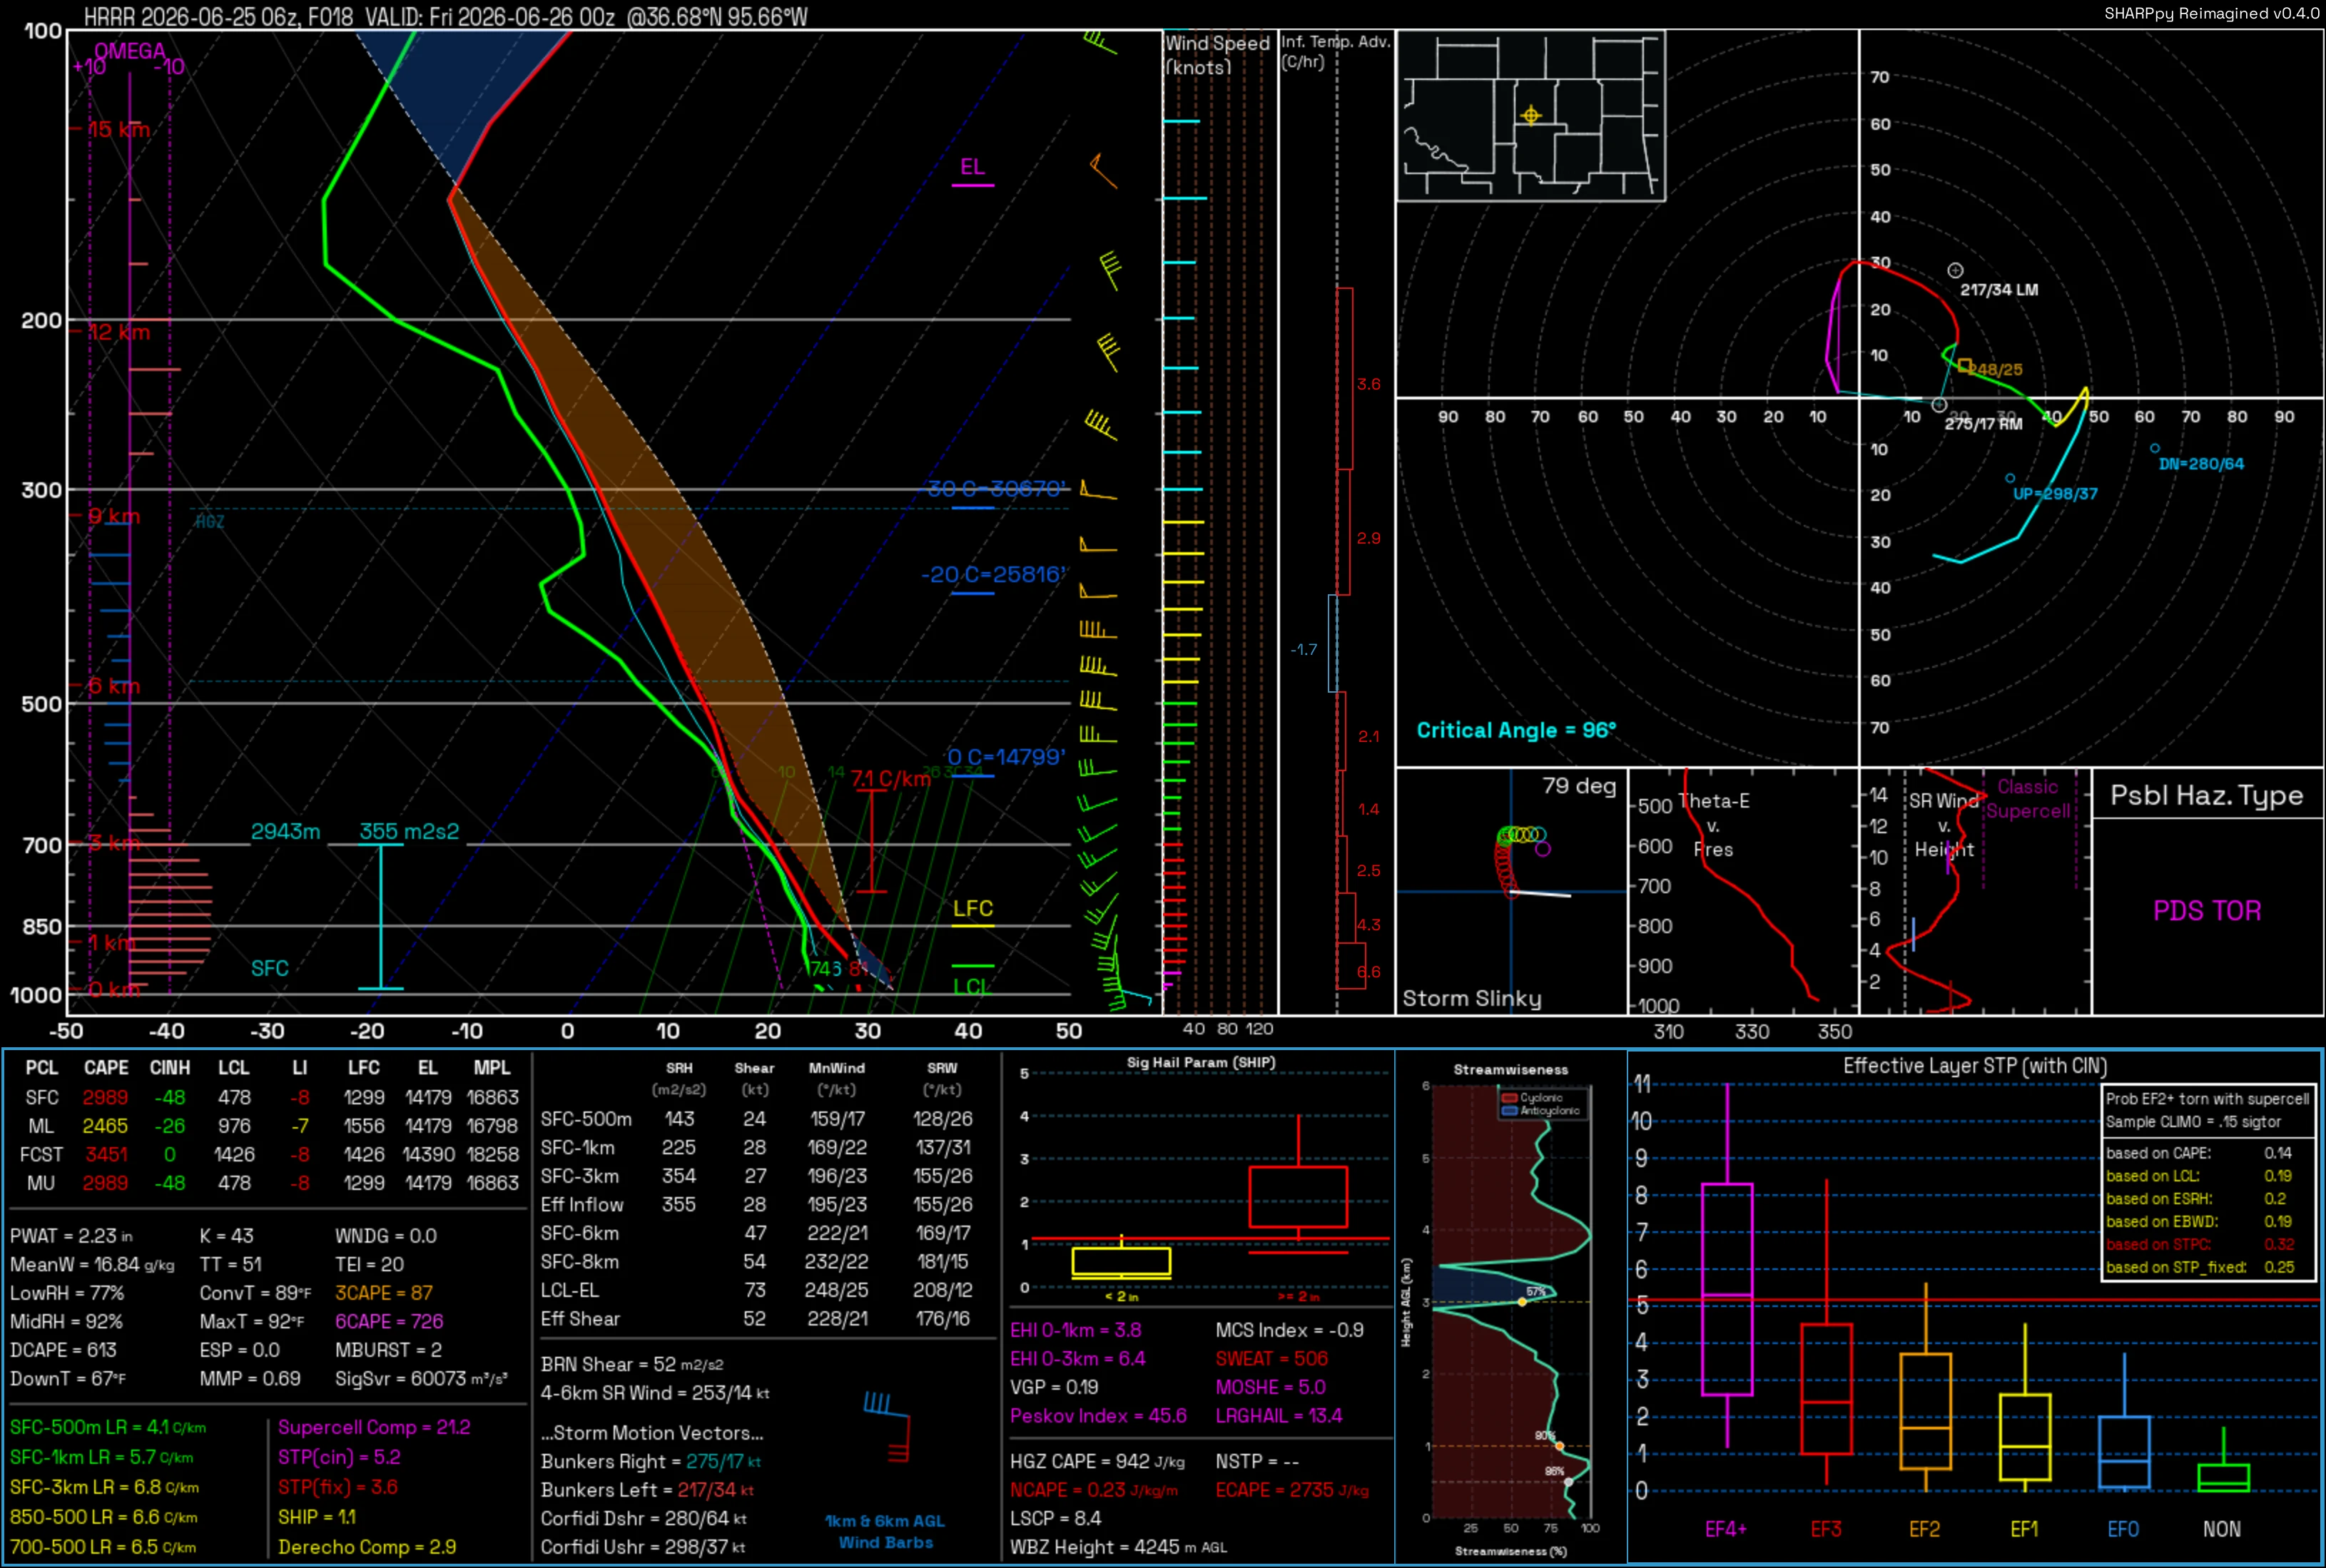Click the 'SFC-3km LR = 6.8' lapse rate
The width and height of the screenshot is (2326, 1568).
pyautogui.click(x=104, y=1487)
